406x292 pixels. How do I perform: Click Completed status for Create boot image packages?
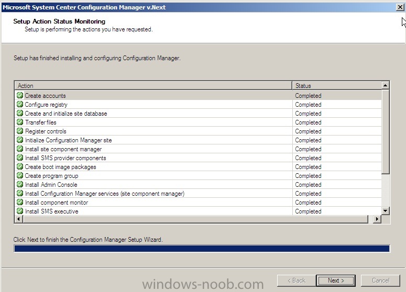308,167
